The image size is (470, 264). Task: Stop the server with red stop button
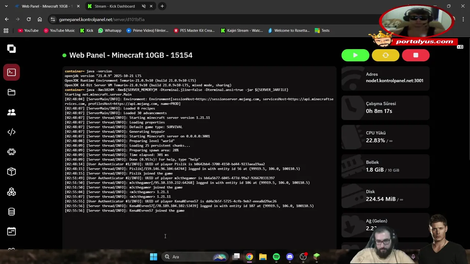pos(416,55)
